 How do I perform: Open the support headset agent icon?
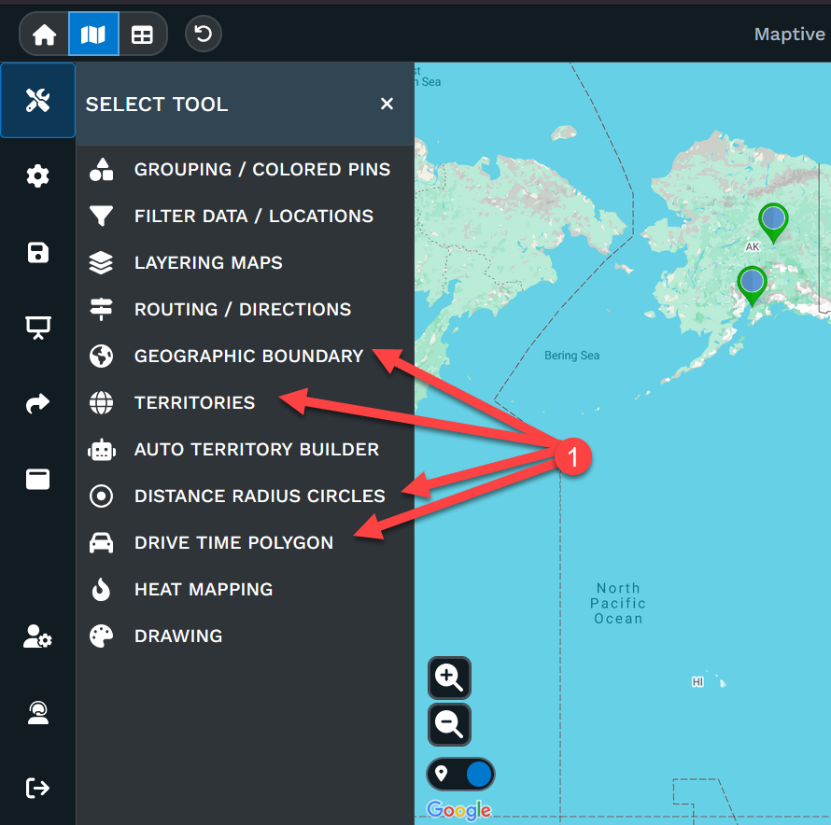click(37, 712)
